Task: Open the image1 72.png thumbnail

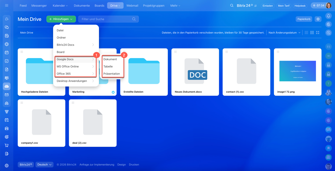Action: [x=298, y=71]
